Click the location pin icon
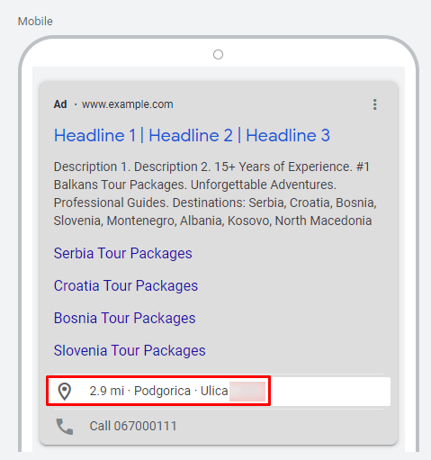 [x=65, y=392]
